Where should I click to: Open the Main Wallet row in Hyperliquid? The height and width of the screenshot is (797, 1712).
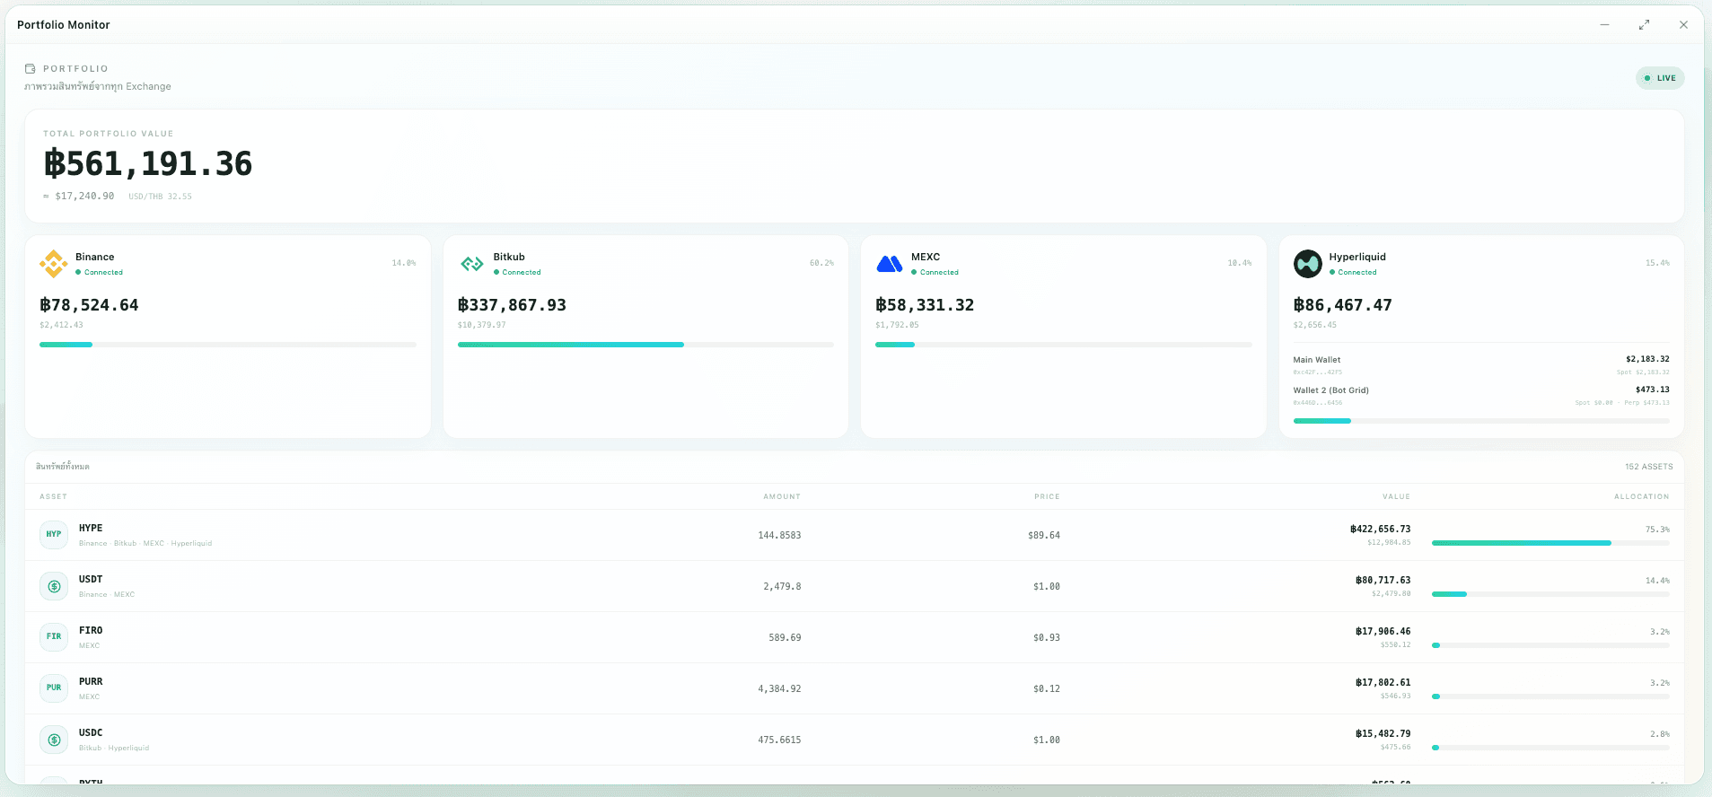(1481, 365)
